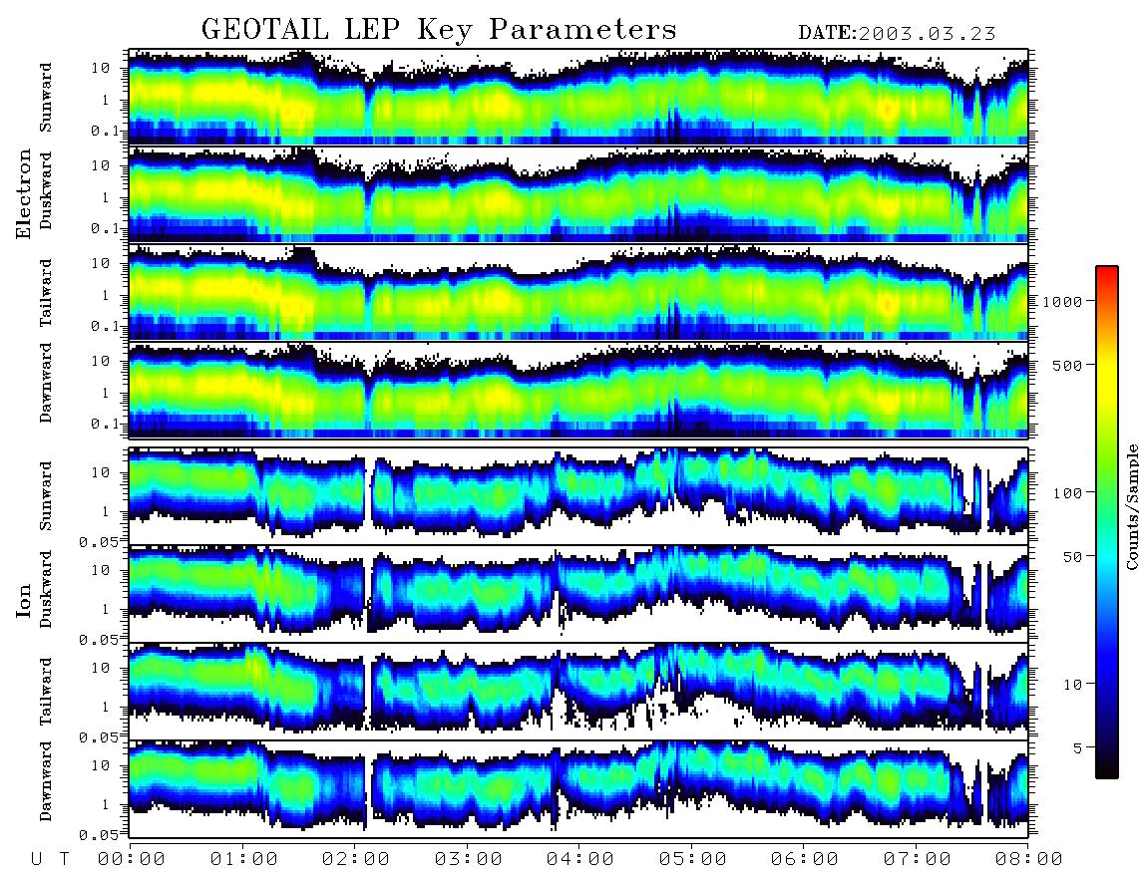Click the Electron Duskward spectrogram panel
The image size is (1139, 877).
point(578,194)
